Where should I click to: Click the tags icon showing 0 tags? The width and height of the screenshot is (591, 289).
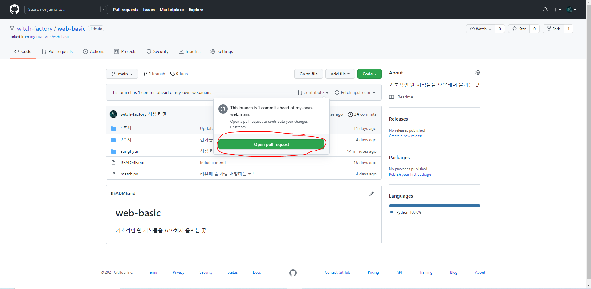click(x=173, y=74)
